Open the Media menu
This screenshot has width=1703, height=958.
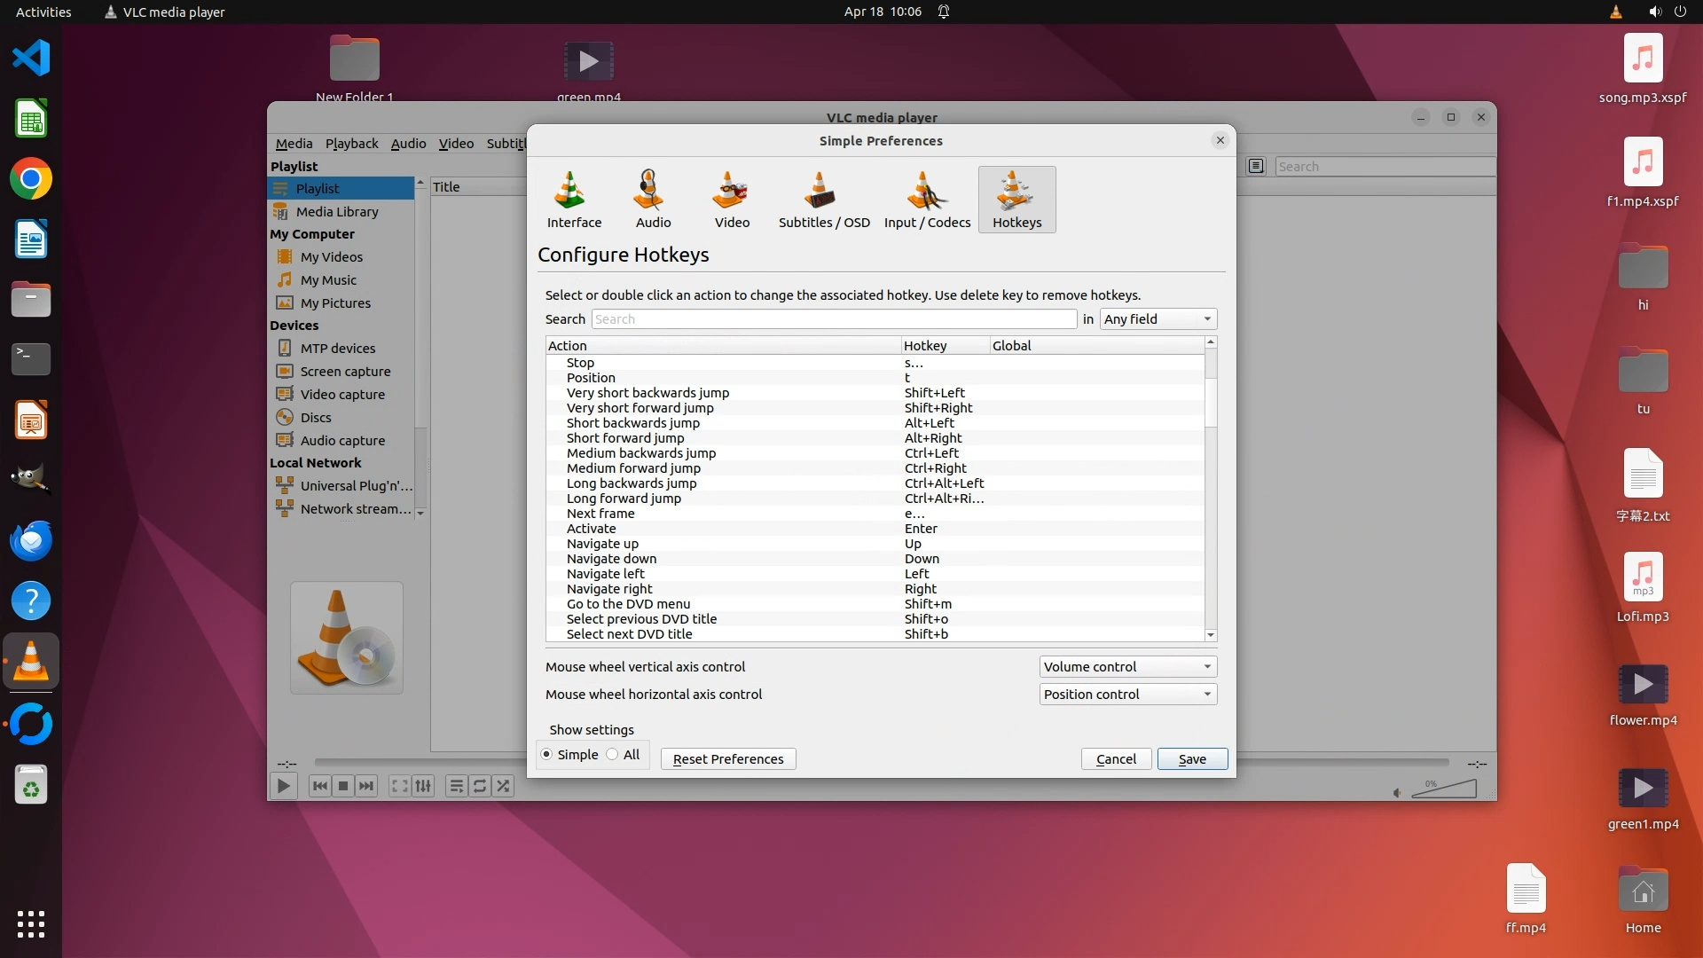[294, 144]
